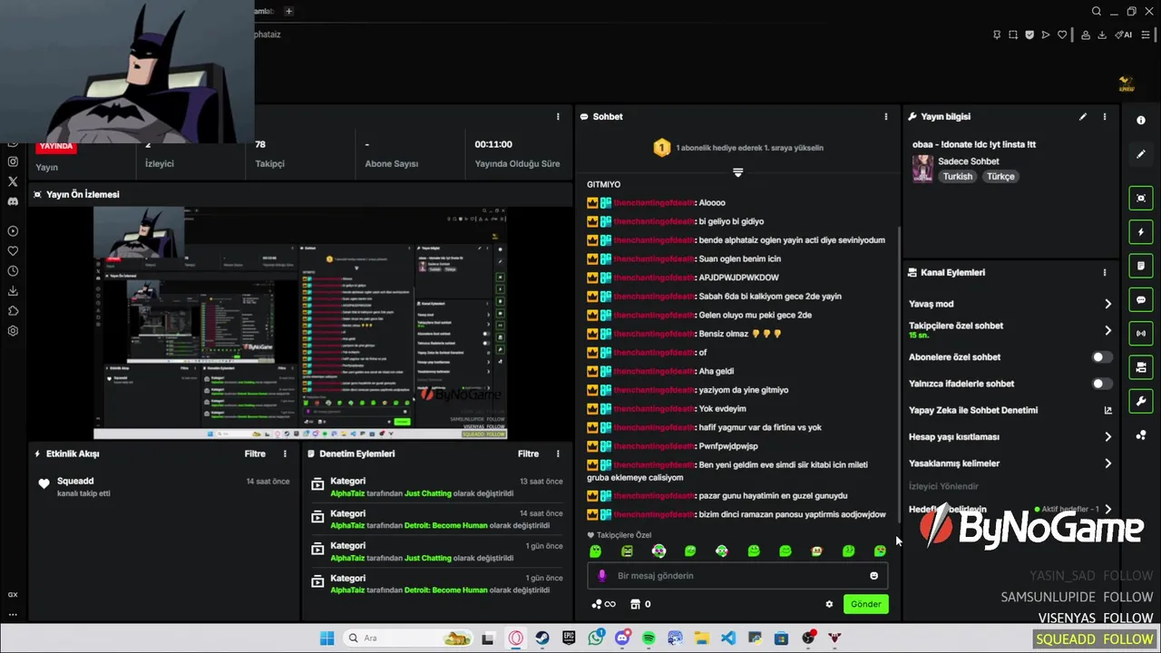The height and width of the screenshot is (653, 1161).
Task: Select the Turkish tag
Action: tap(957, 177)
